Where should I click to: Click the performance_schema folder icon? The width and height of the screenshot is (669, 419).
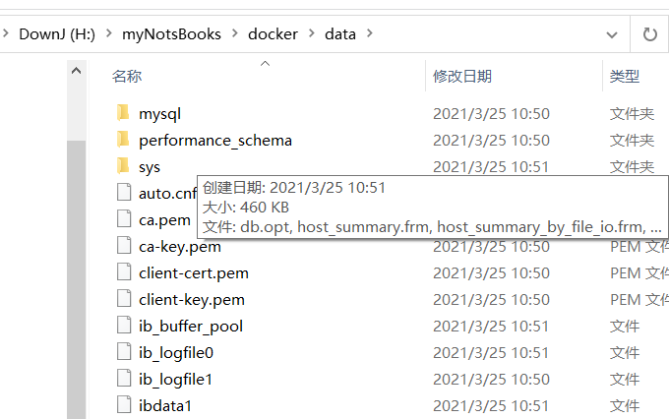pyautogui.click(x=123, y=140)
